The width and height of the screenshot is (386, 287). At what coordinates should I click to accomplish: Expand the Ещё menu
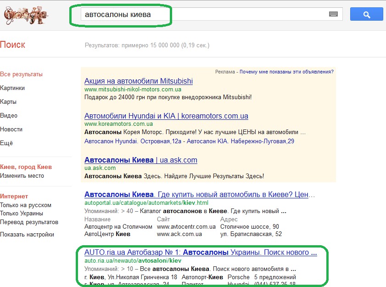(x=6, y=143)
